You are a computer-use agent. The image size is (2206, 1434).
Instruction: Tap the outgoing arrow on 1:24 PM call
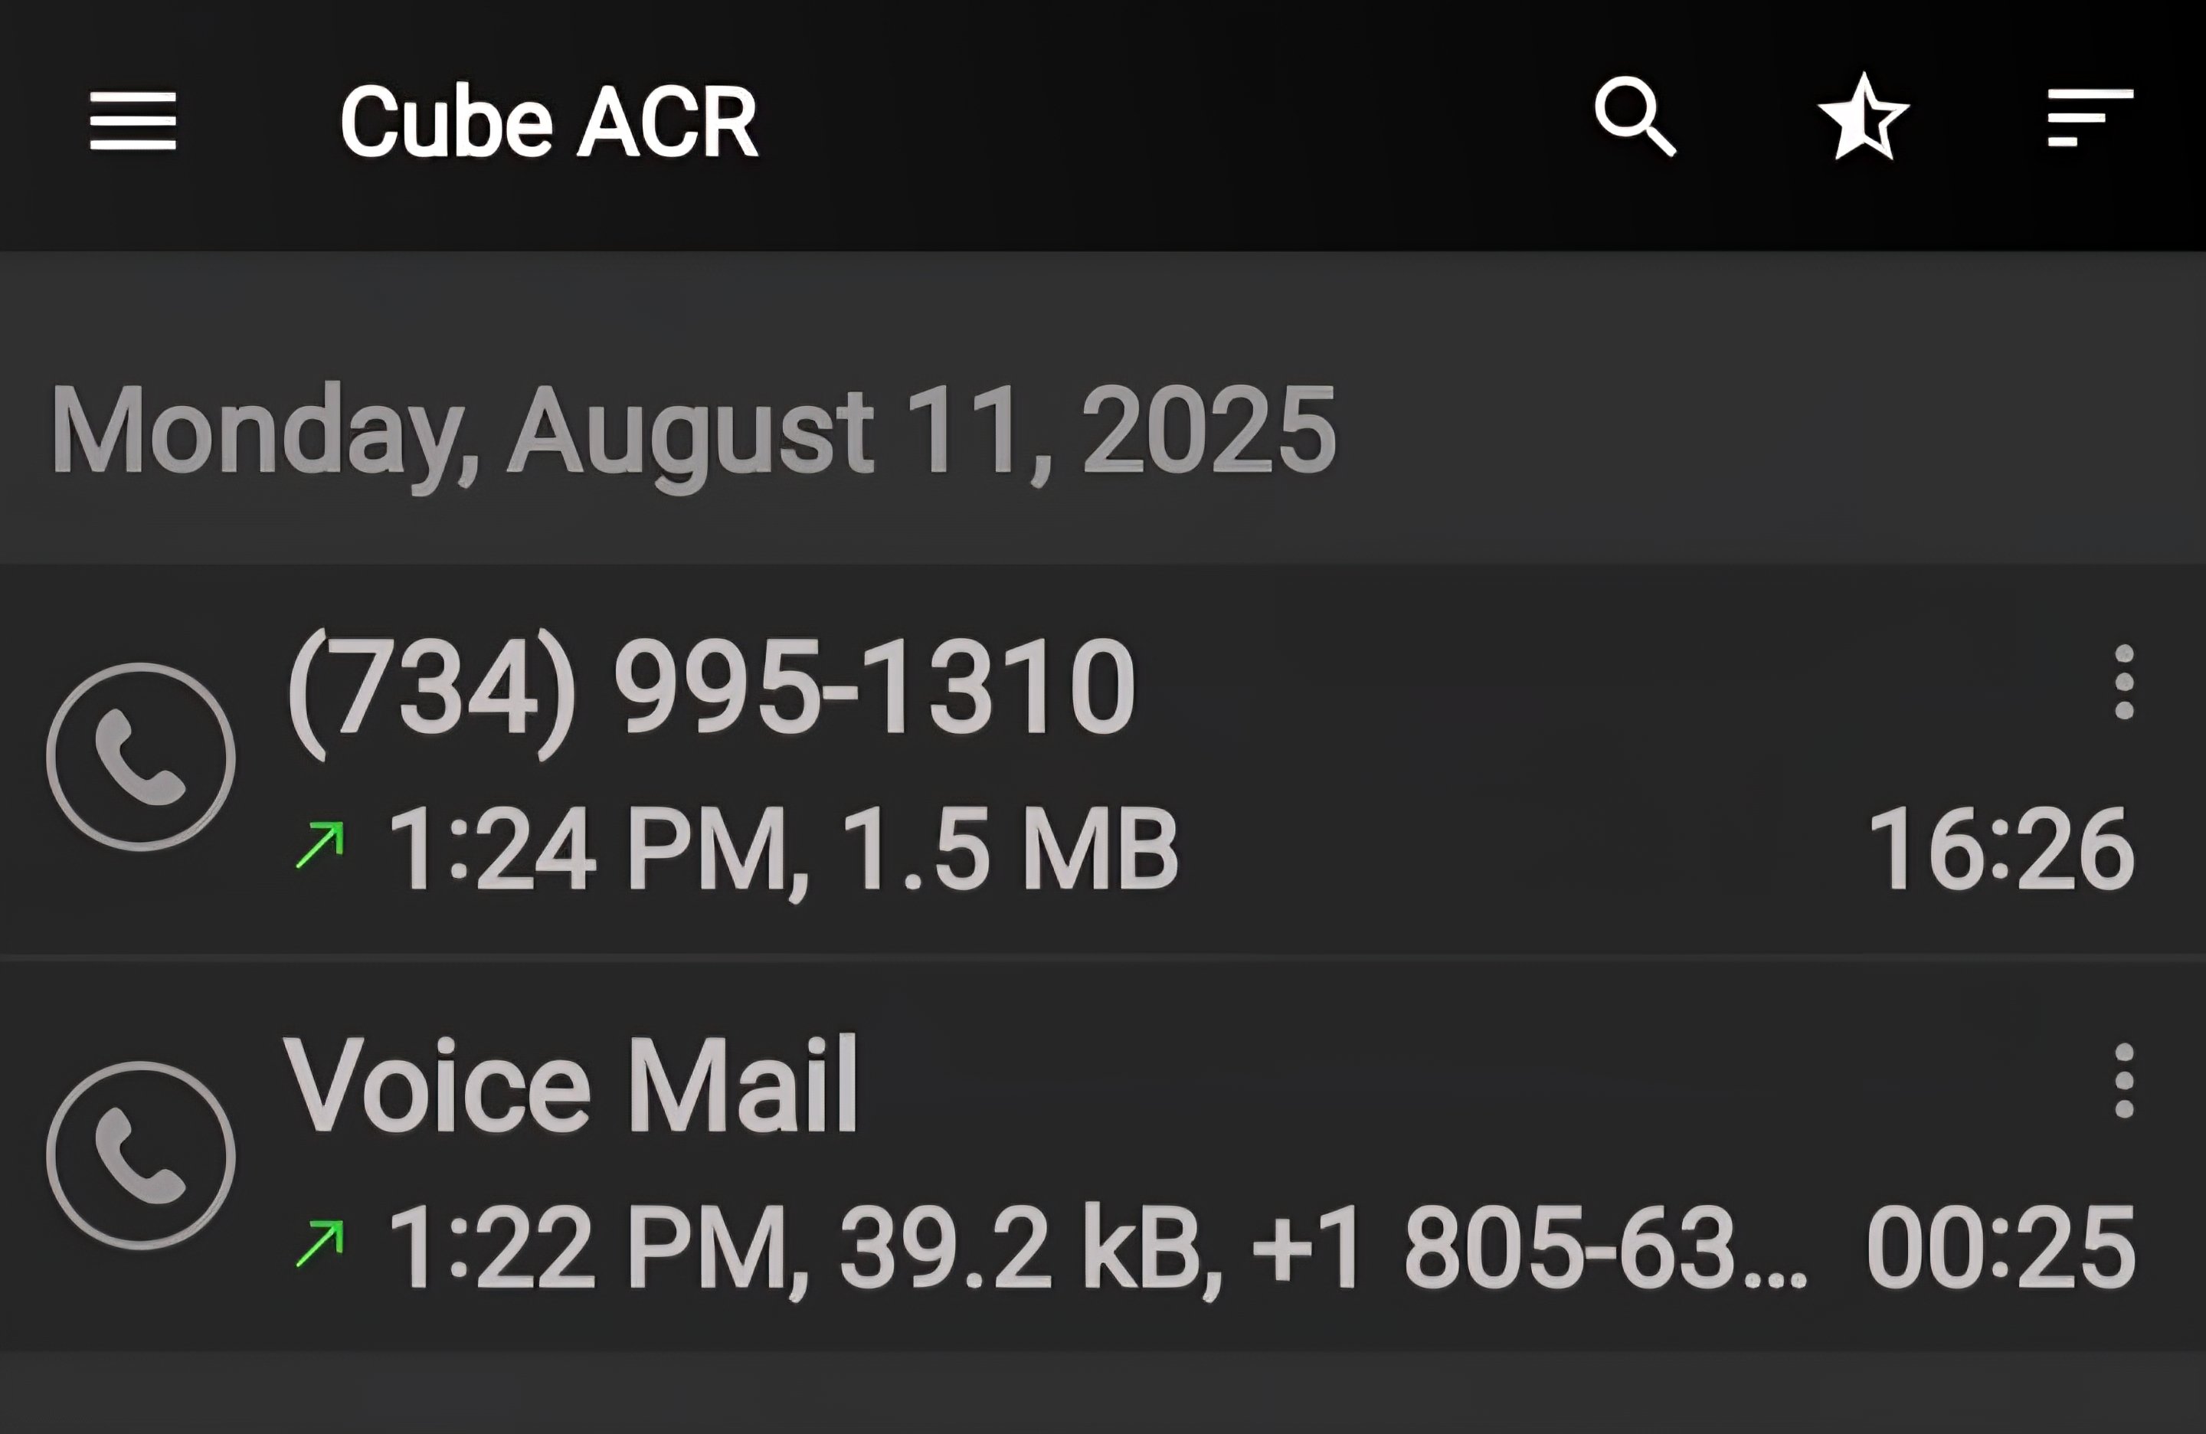[319, 844]
